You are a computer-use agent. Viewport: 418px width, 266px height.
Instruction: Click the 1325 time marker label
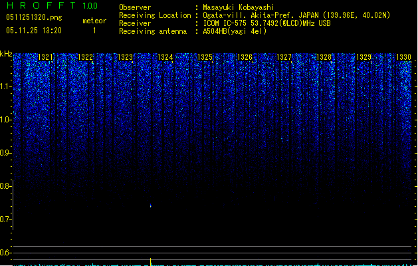tap(205, 57)
